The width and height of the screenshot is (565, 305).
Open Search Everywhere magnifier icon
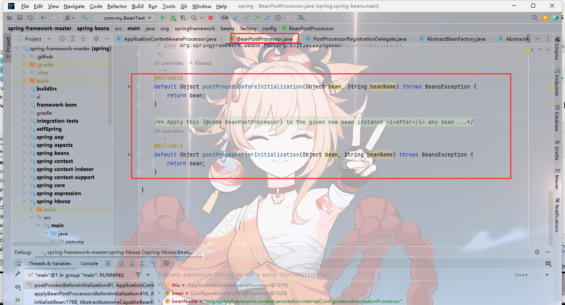pyautogui.click(x=534, y=18)
